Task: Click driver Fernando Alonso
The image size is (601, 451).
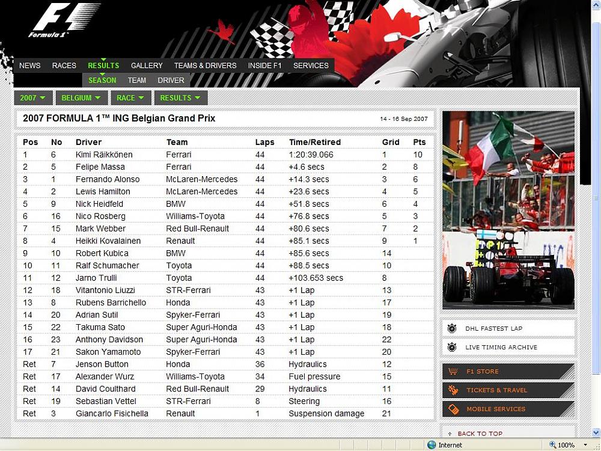Action: tap(108, 179)
